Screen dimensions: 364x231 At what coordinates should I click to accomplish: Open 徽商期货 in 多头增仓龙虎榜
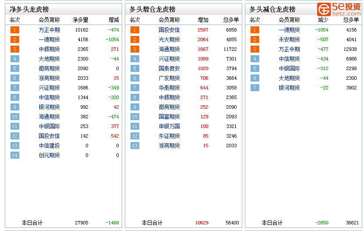coord(169,107)
